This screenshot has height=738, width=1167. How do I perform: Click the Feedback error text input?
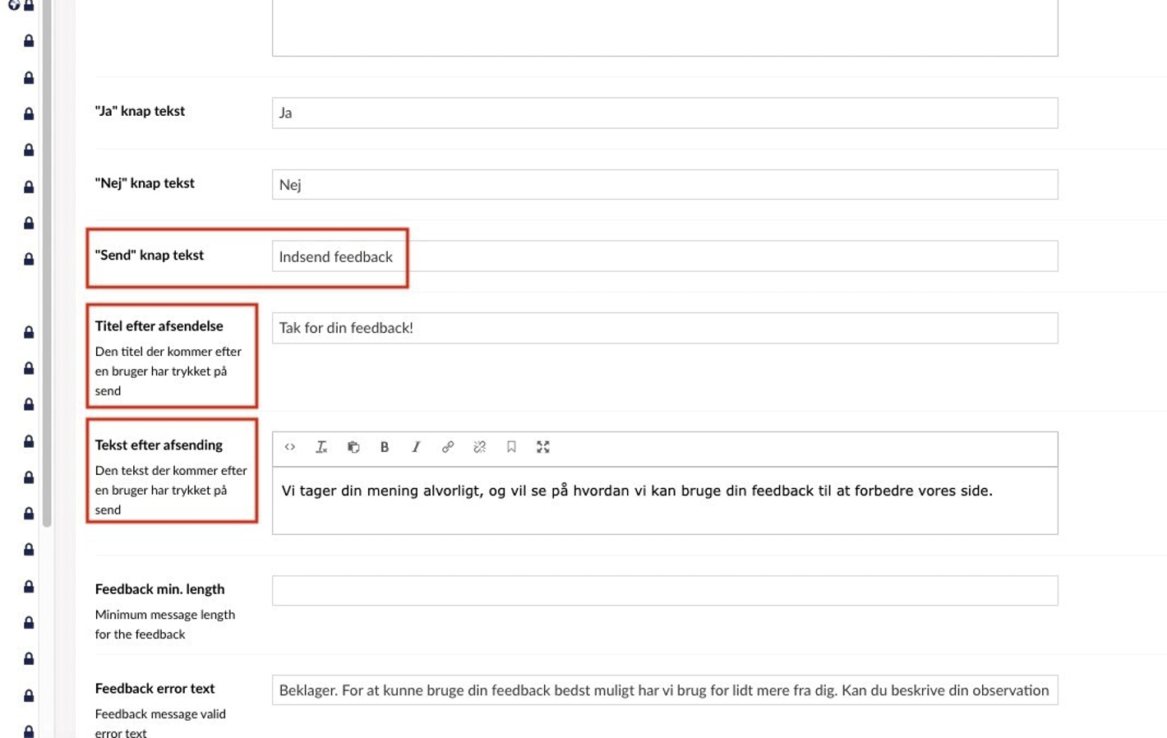coord(664,690)
